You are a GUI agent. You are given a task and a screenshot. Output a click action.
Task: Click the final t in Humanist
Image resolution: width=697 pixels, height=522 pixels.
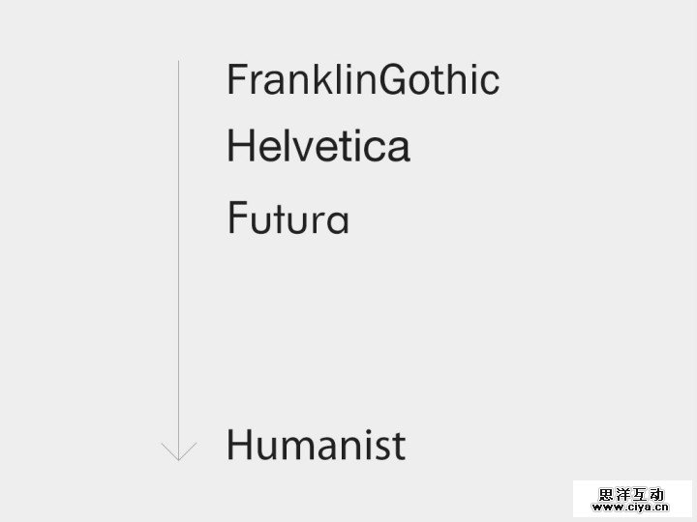tap(398, 447)
